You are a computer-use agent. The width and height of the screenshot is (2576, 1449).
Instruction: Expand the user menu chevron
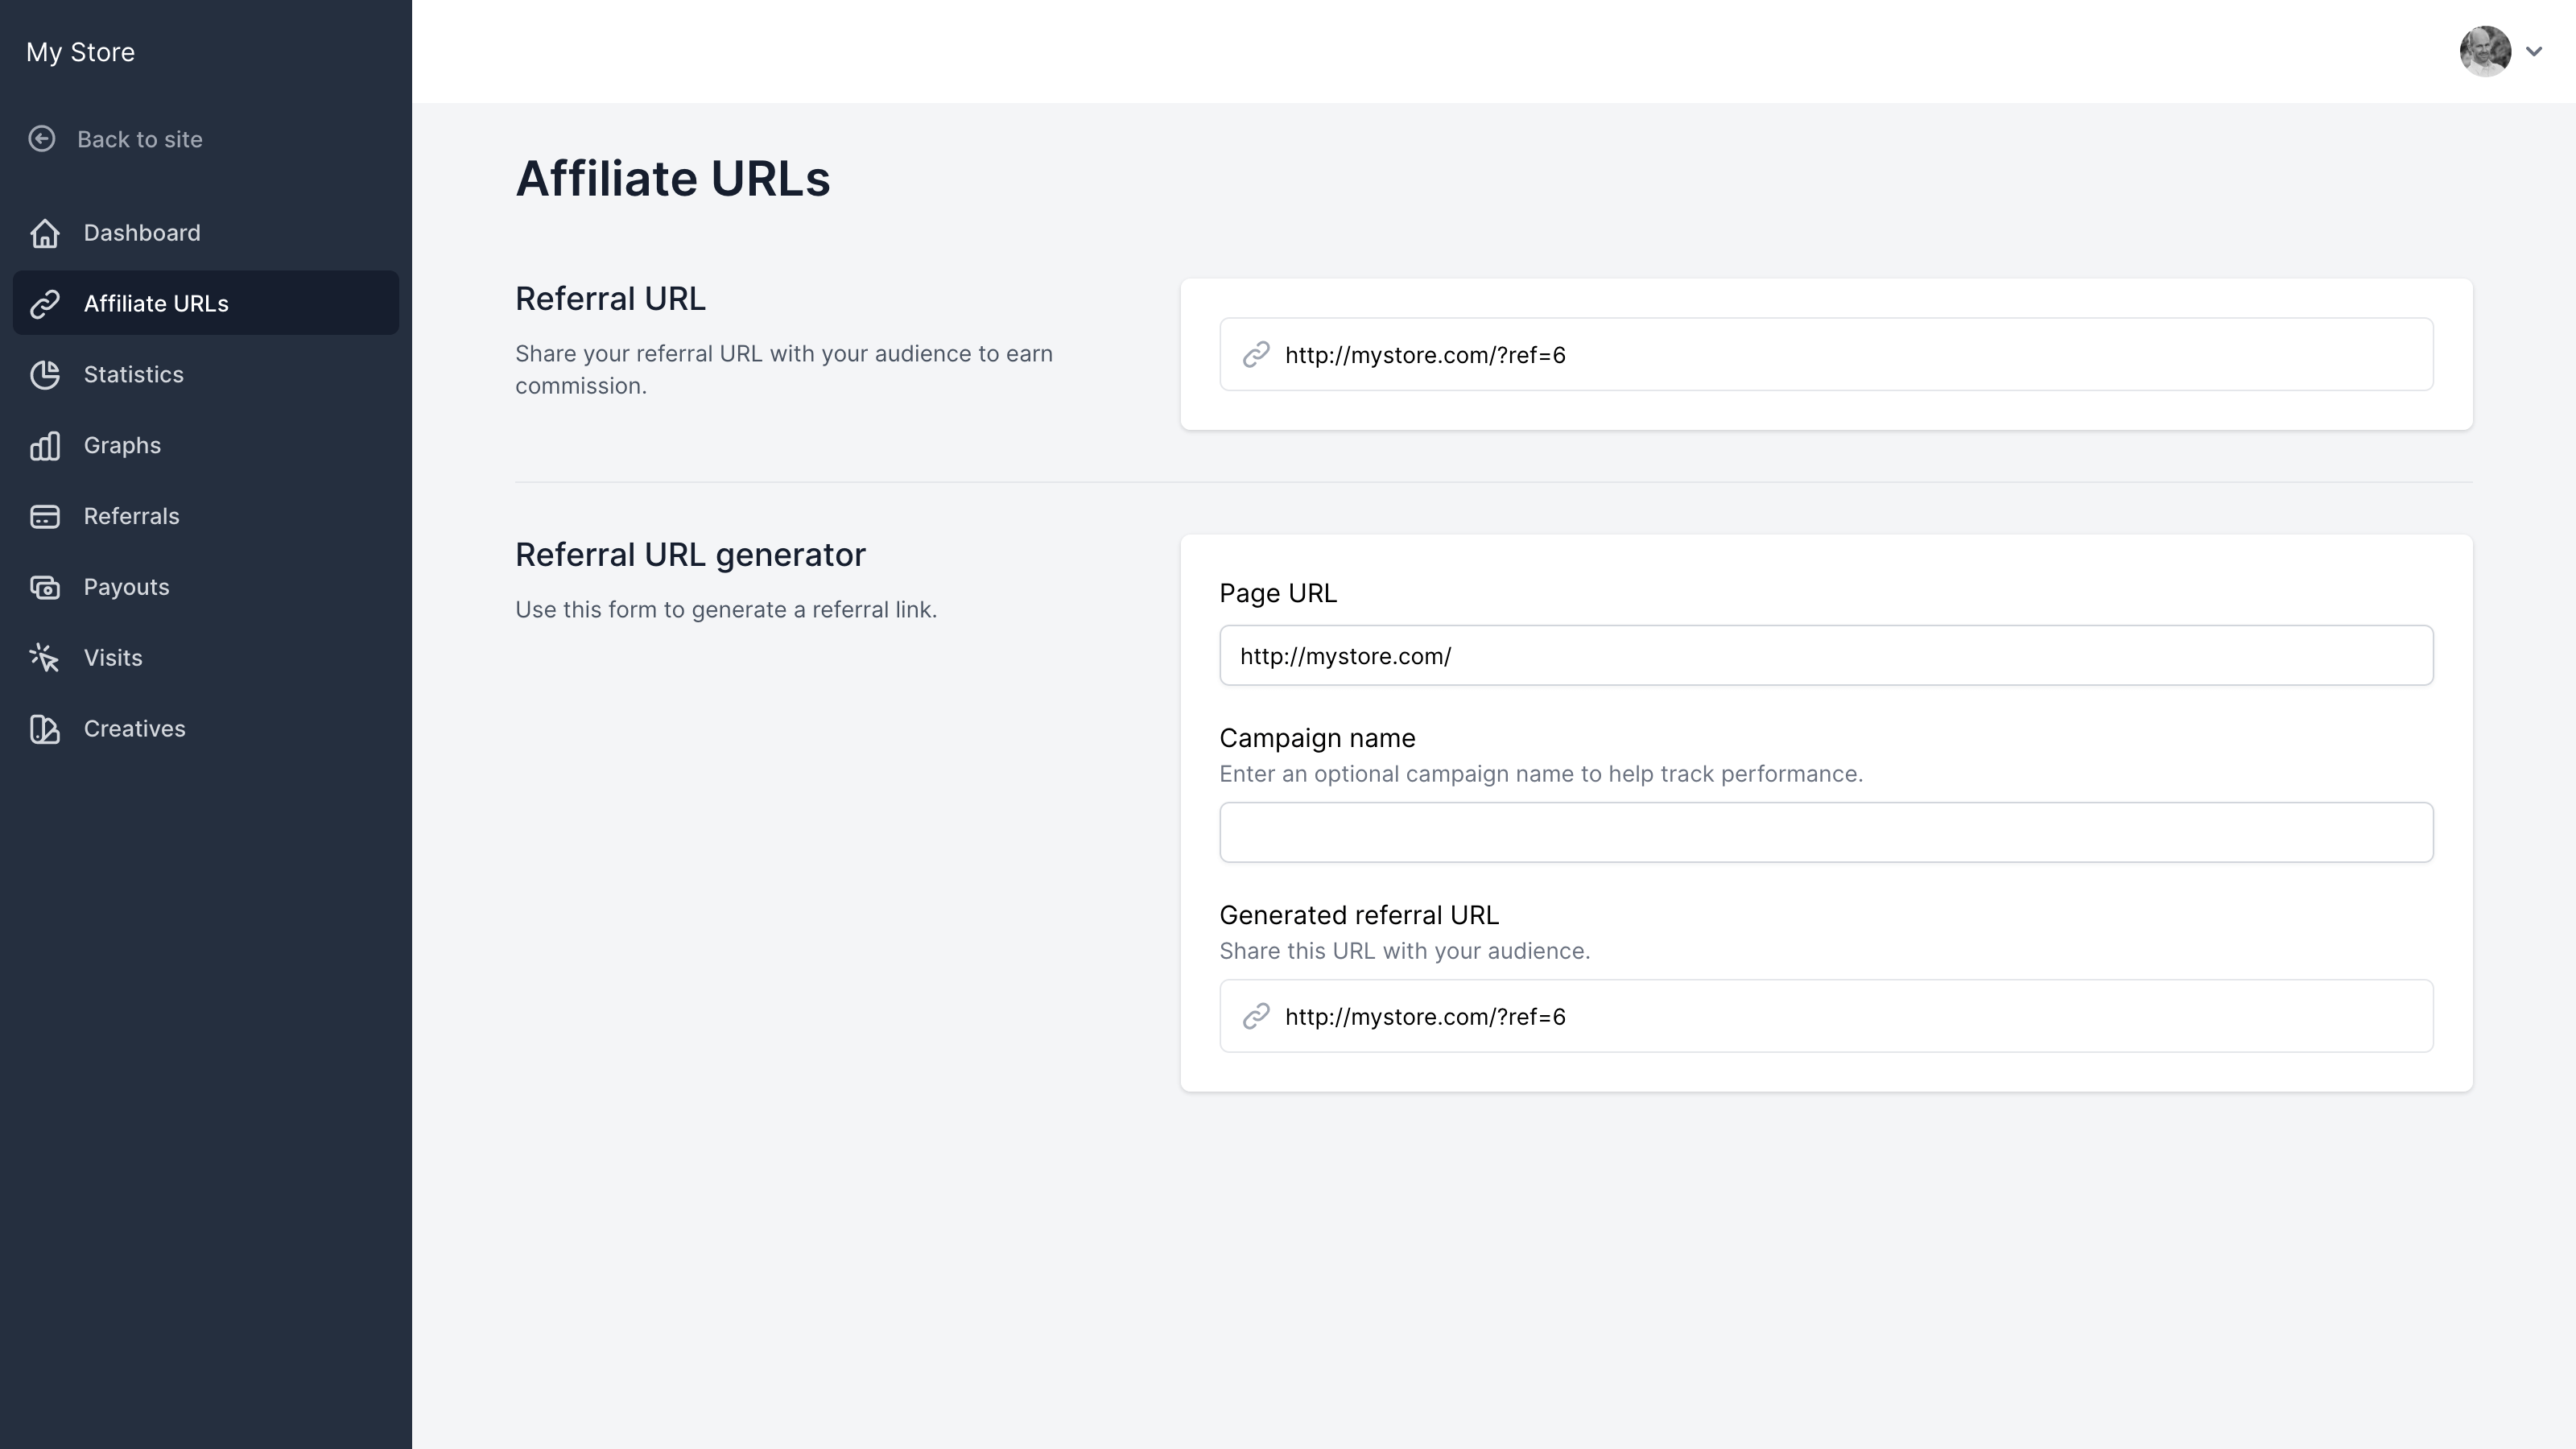[2534, 51]
